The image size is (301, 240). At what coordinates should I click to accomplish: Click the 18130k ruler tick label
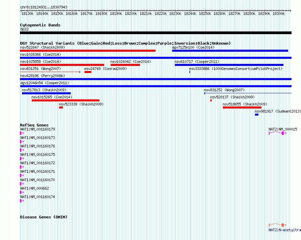[x=27, y=14]
